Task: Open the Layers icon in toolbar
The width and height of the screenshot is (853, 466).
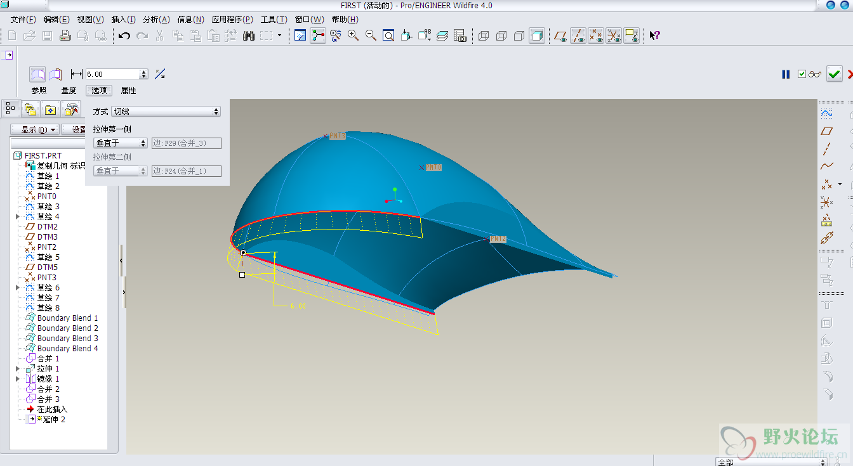Action: [x=442, y=36]
